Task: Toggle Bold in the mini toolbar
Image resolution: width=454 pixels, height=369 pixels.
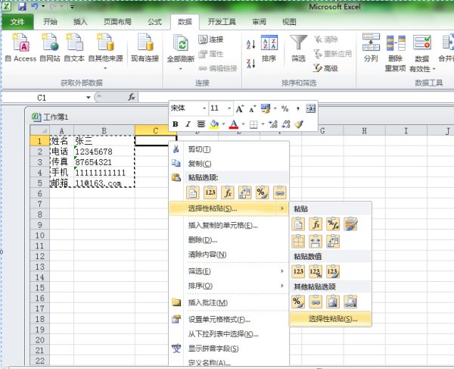Action: [x=176, y=124]
